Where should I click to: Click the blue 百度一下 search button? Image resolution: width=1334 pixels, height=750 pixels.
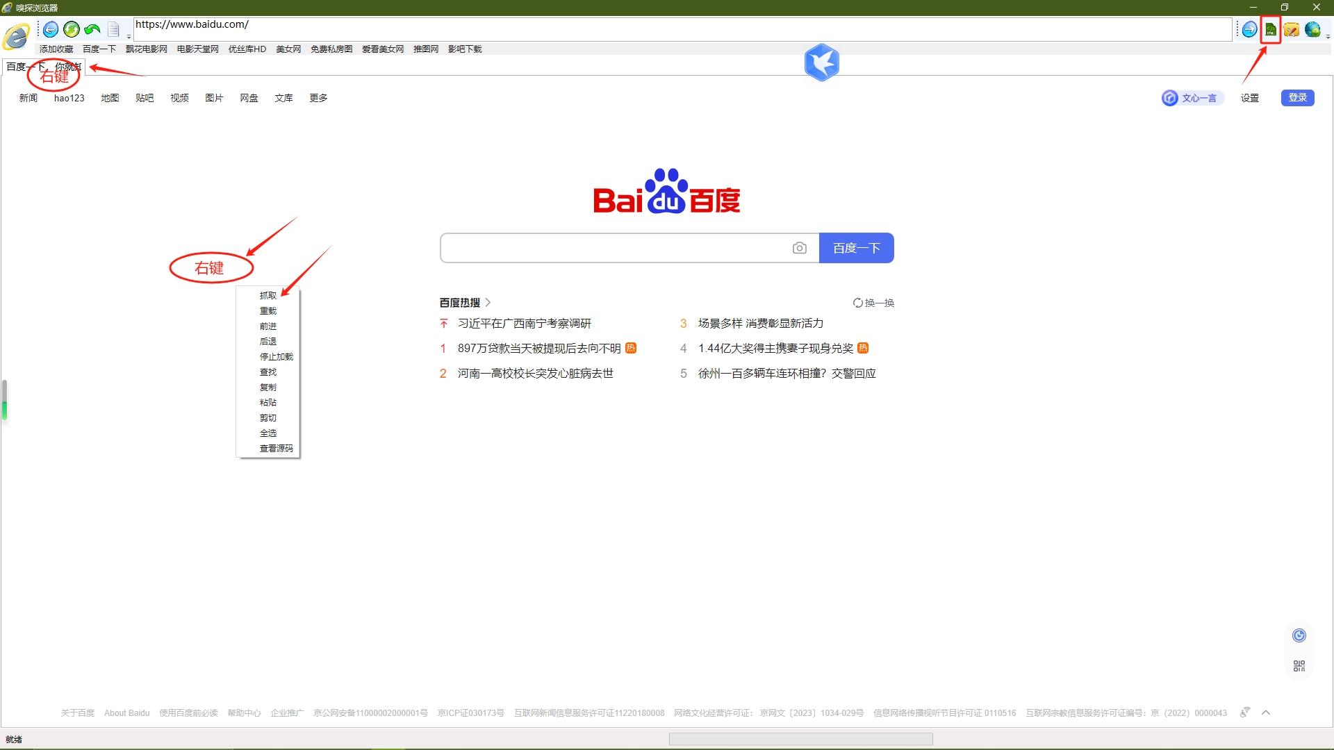click(857, 248)
